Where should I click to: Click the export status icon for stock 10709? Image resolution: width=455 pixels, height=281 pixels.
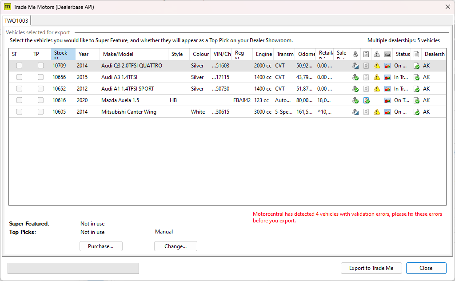tap(355, 66)
